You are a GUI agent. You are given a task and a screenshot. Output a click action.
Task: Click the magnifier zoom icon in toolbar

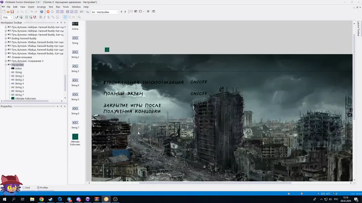tap(79, 17)
